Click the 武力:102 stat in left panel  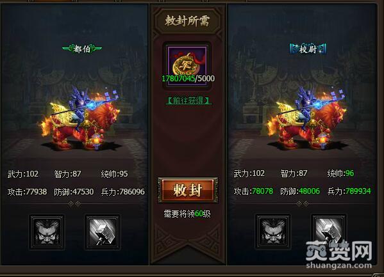click(x=23, y=174)
